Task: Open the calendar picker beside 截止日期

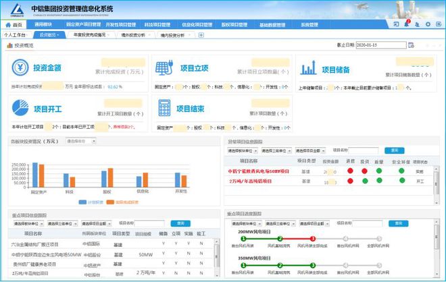Action: 411,45
